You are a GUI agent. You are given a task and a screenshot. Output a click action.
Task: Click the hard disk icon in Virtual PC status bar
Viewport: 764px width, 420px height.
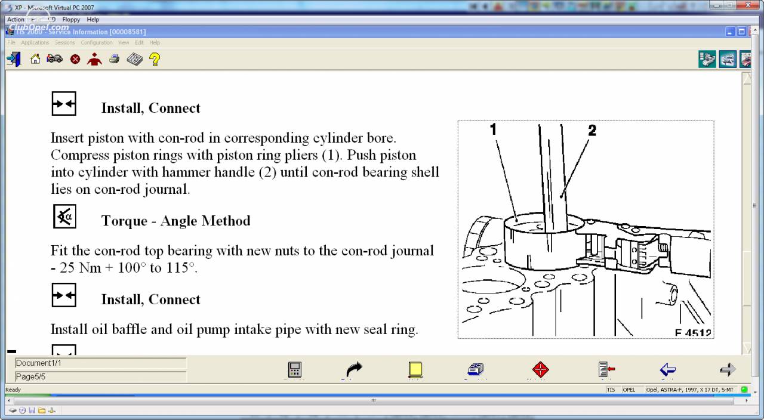pos(13,410)
